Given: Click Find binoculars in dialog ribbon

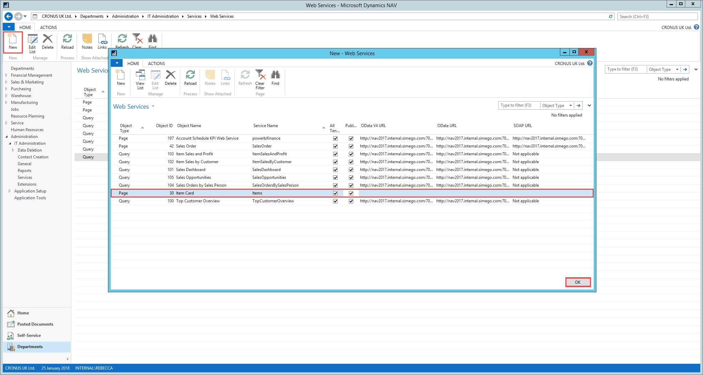Looking at the screenshot, I should [275, 78].
